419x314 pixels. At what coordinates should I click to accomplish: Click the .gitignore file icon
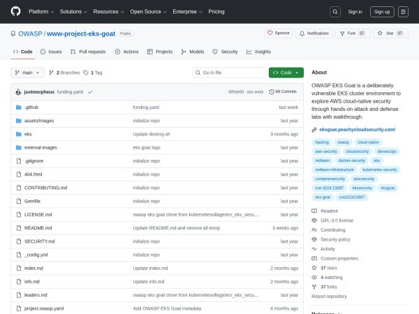tap(19, 160)
